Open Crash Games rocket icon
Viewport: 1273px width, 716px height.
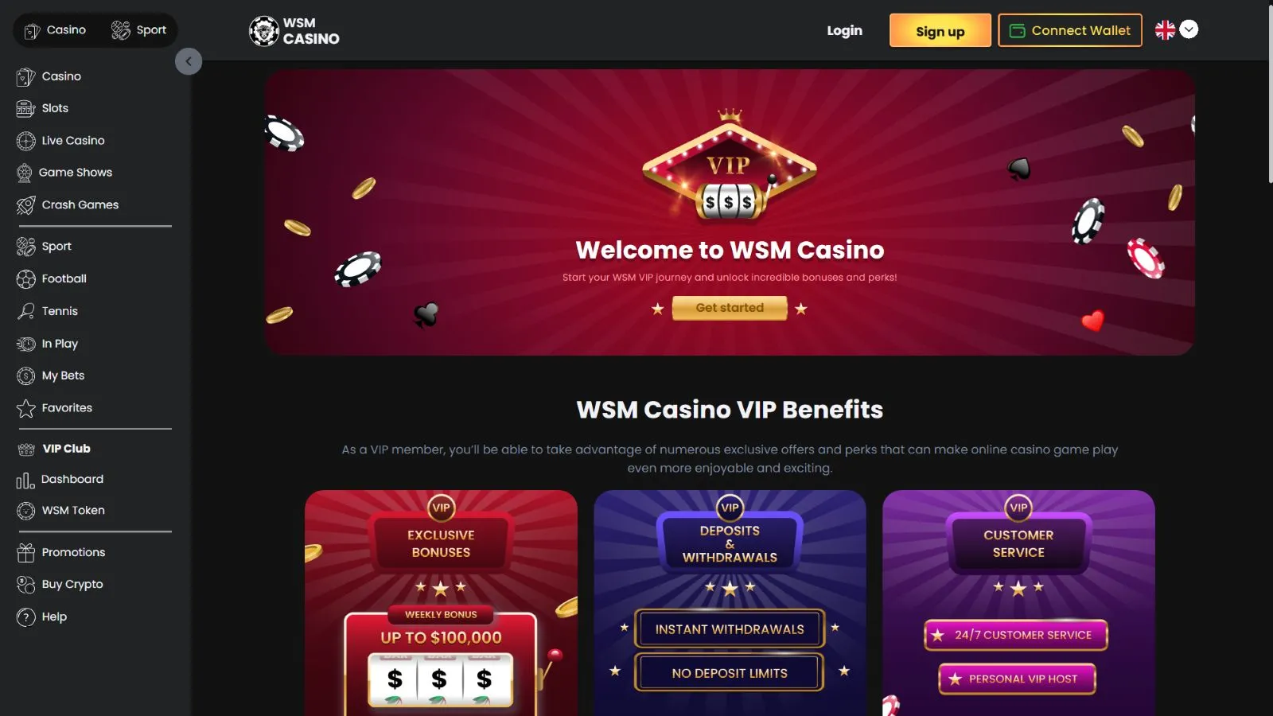coord(25,205)
